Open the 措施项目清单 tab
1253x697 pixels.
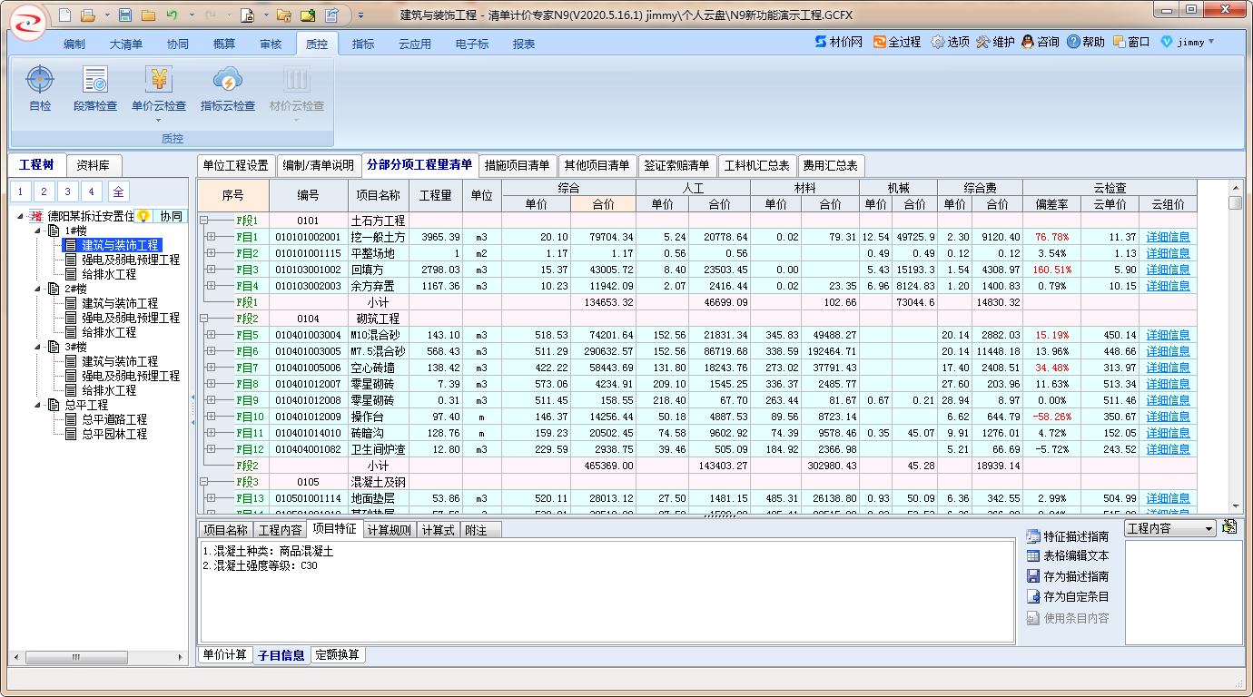coord(518,165)
